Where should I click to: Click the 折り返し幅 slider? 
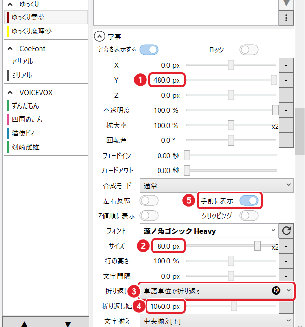click(231, 306)
